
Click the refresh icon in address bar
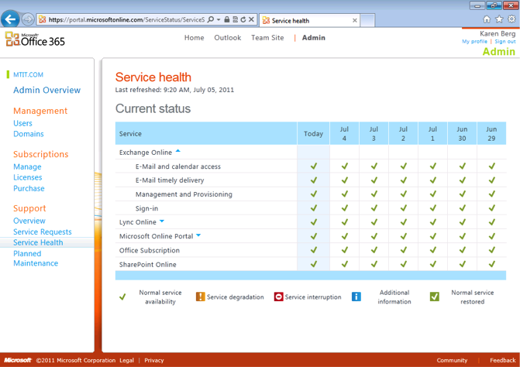(x=243, y=19)
